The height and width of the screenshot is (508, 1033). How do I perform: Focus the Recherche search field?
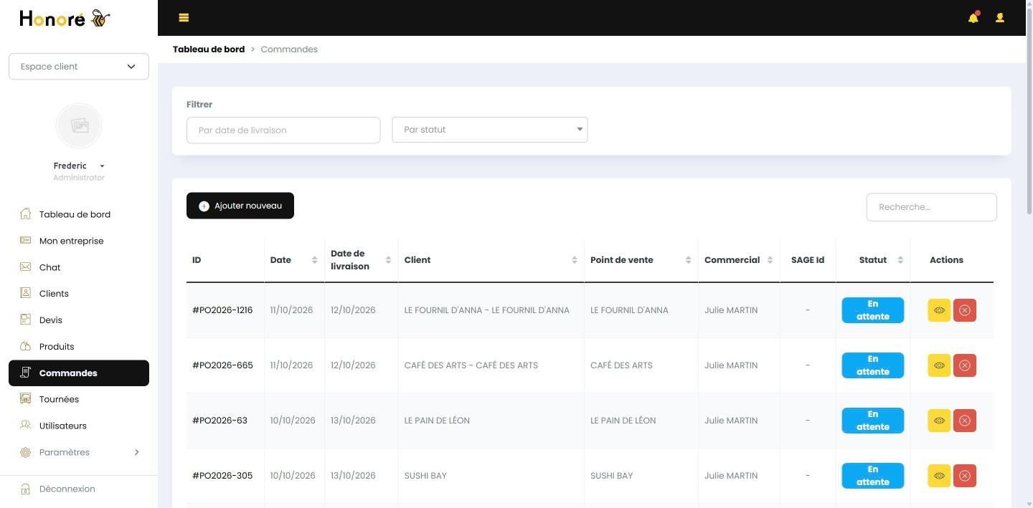[931, 207]
